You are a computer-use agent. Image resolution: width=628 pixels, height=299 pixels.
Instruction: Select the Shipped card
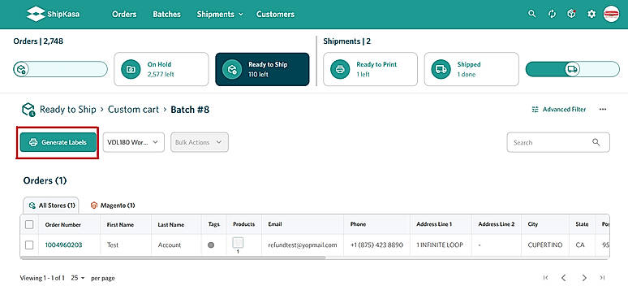tap(471, 69)
